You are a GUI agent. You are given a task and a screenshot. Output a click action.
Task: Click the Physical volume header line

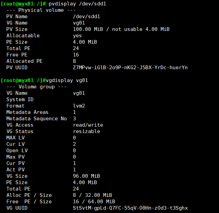pyautogui.click(x=41, y=10)
